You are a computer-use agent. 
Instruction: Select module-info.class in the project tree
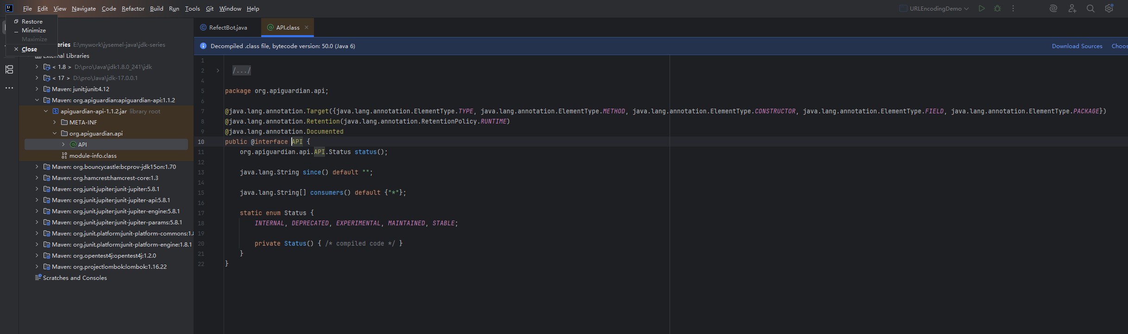93,155
